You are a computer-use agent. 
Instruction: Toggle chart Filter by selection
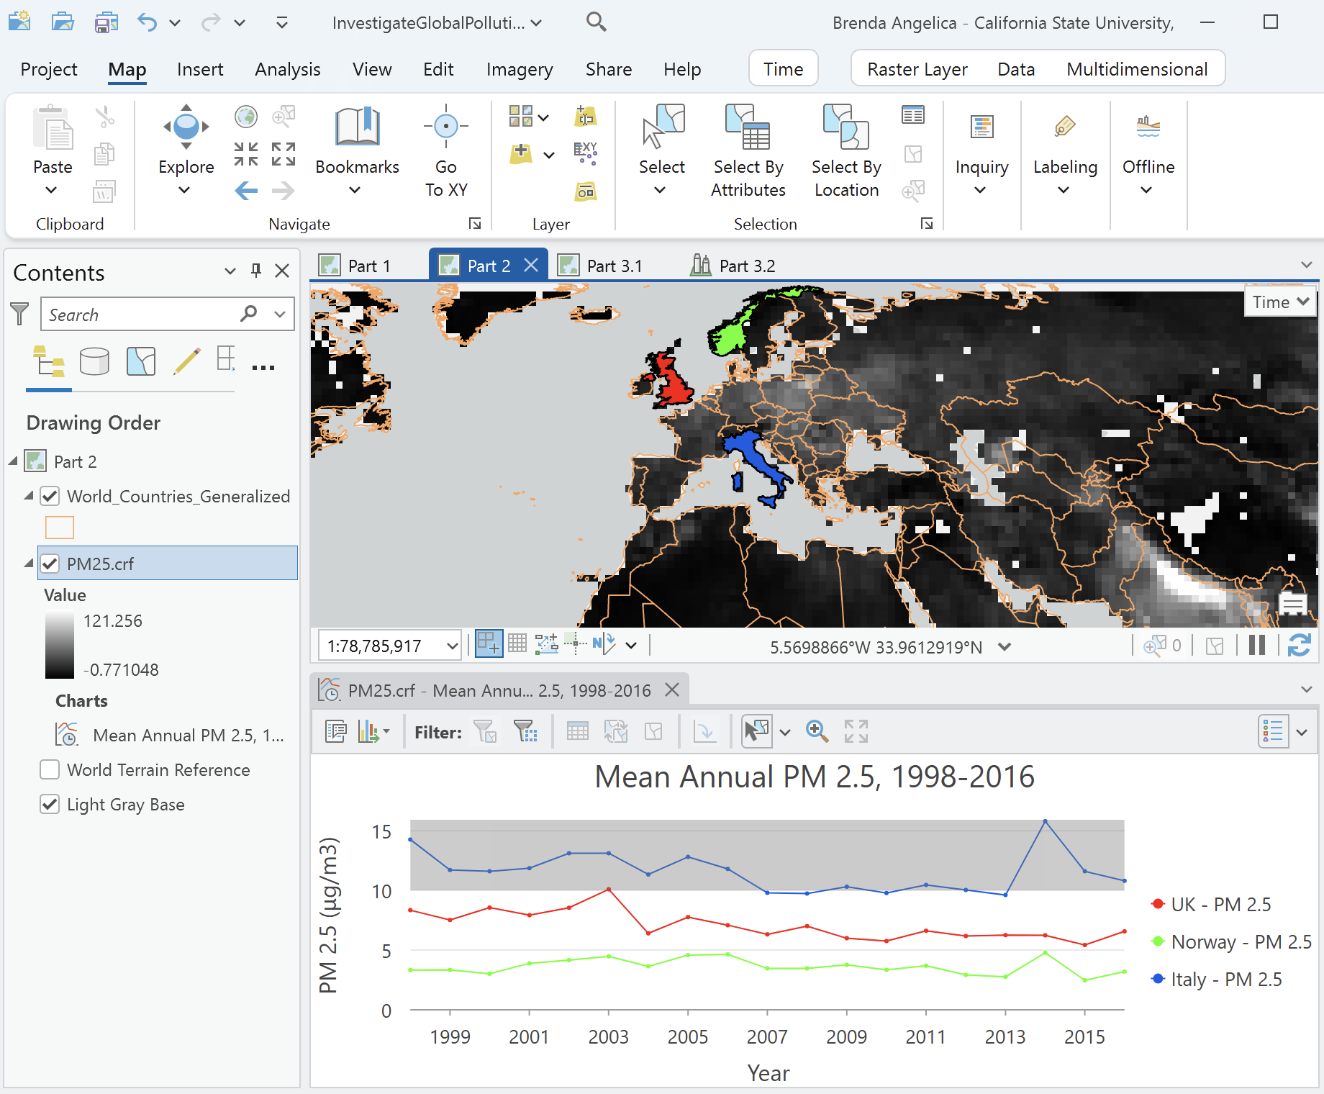click(x=486, y=731)
